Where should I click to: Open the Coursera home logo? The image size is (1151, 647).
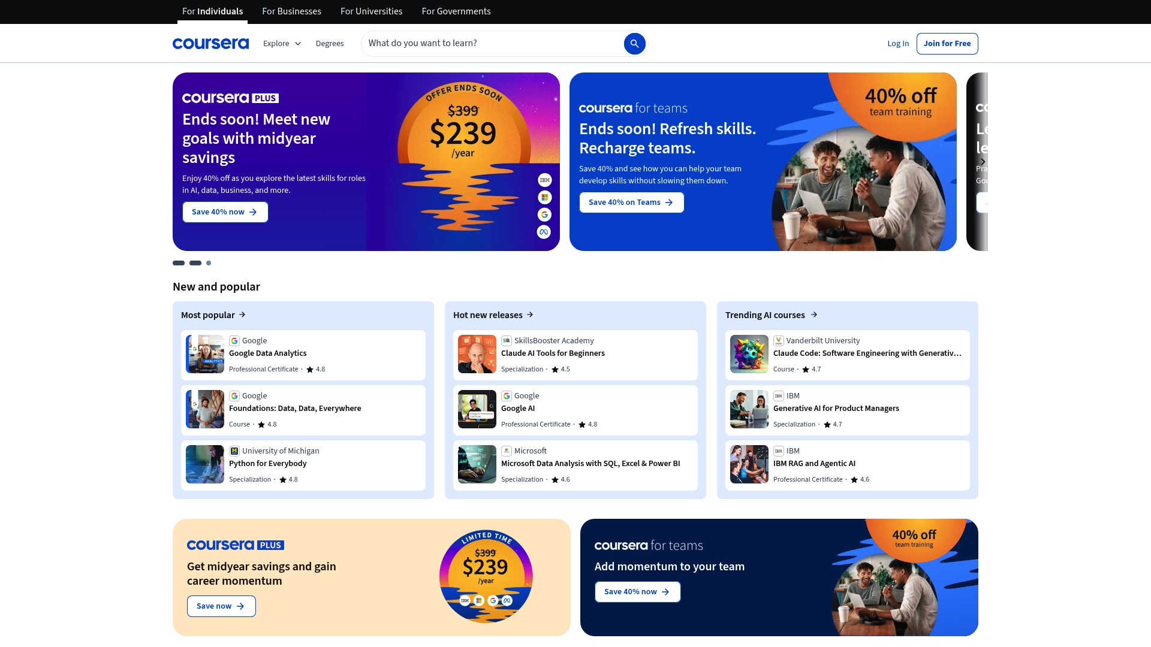[210, 44]
